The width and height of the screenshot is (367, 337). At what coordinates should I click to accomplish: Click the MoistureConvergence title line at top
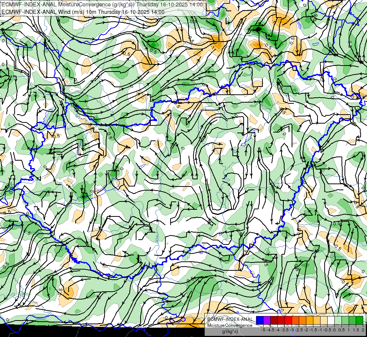102,4
